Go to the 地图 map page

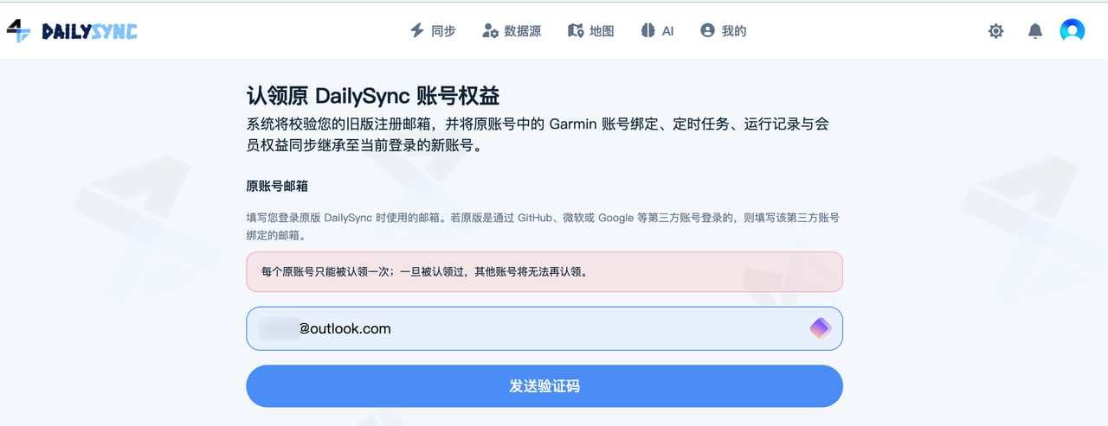click(x=591, y=31)
